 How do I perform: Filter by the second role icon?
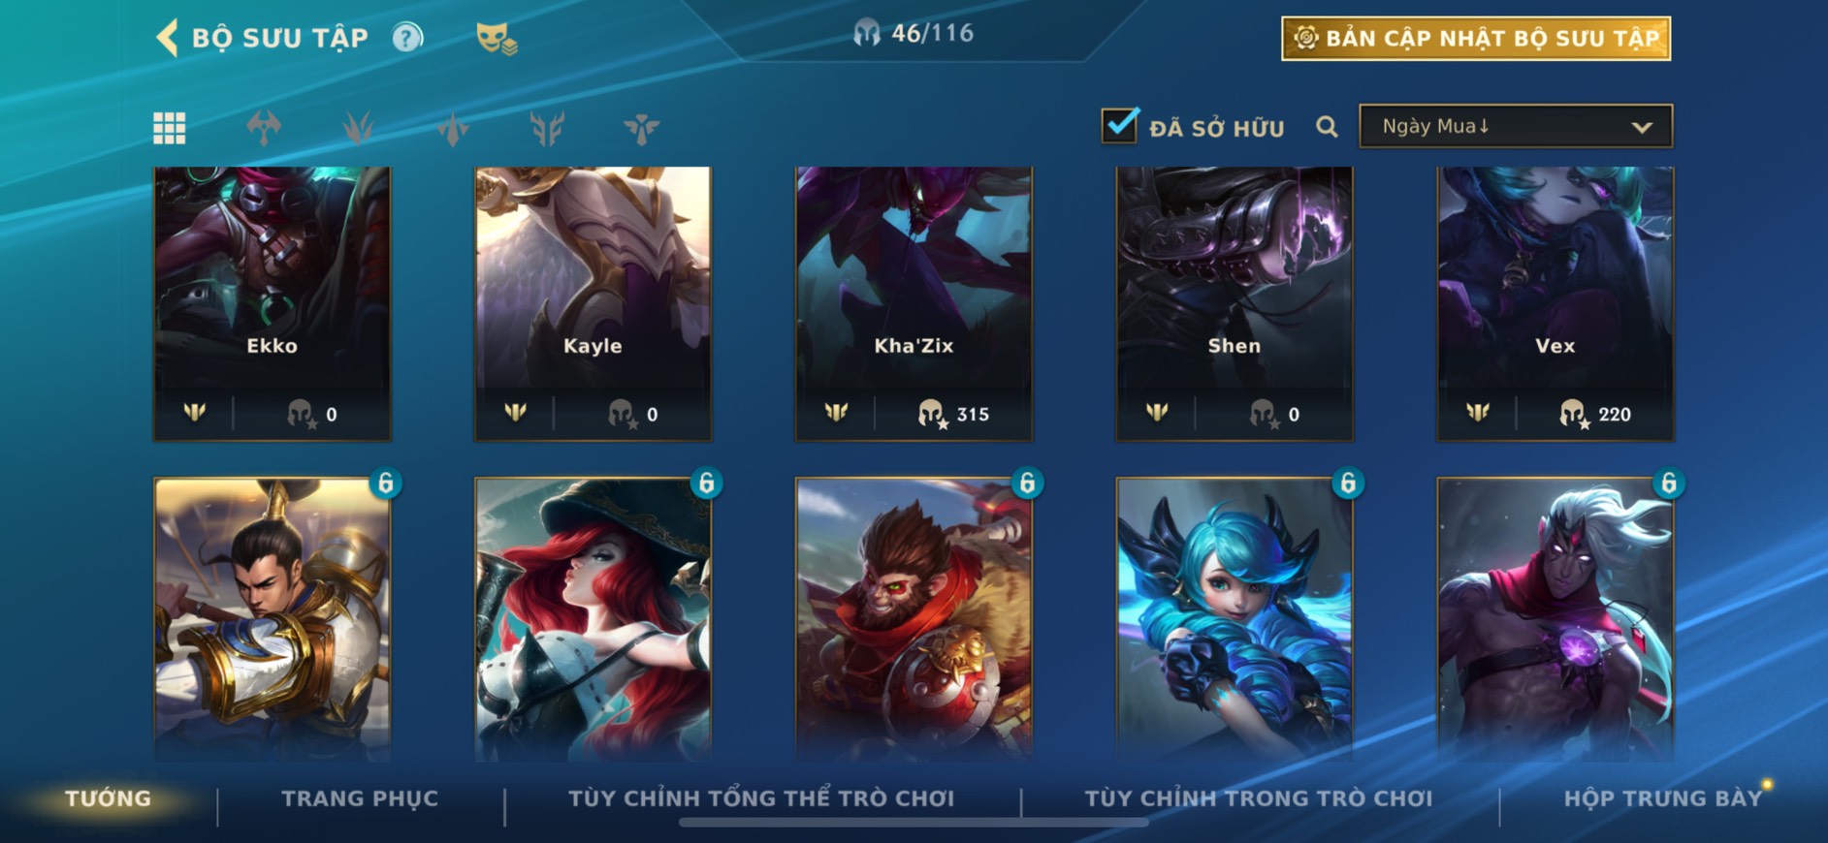(x=358, y=128)
